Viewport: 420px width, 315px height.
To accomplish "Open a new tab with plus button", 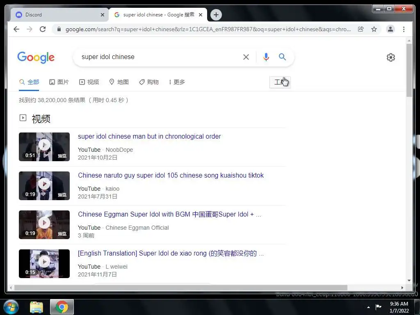I will click(216, 15).
